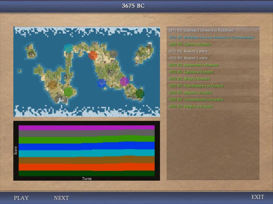Select the 'Babylon is founded' log entry
The image size is (273, 204).
tap(191, 107)
